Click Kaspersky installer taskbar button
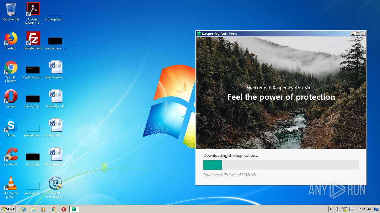The width and height of the screenshot is (380, 213). [x=74, y=209]
